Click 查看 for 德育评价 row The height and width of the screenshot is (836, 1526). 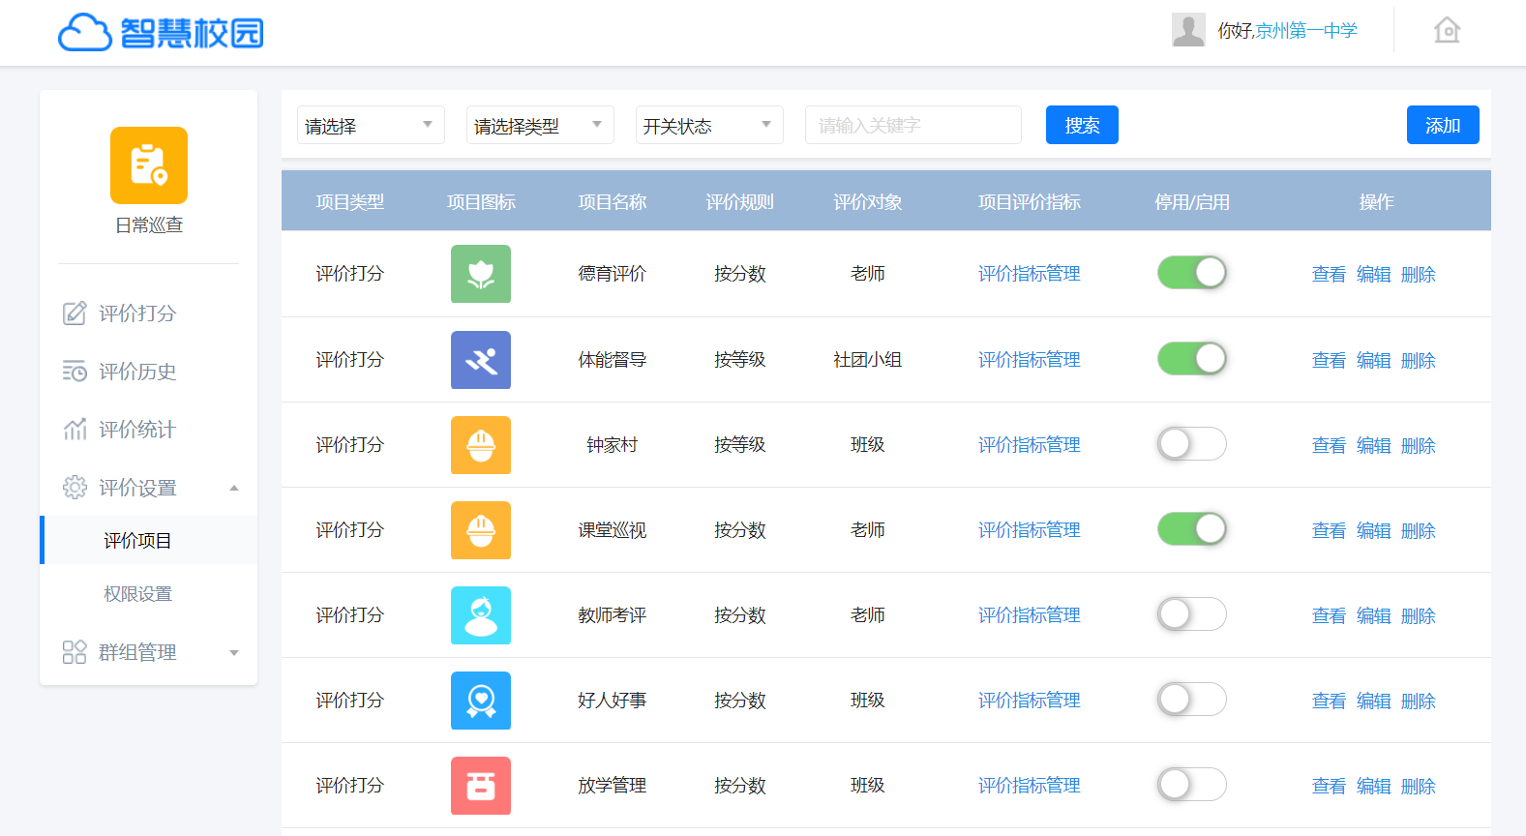1329,274
